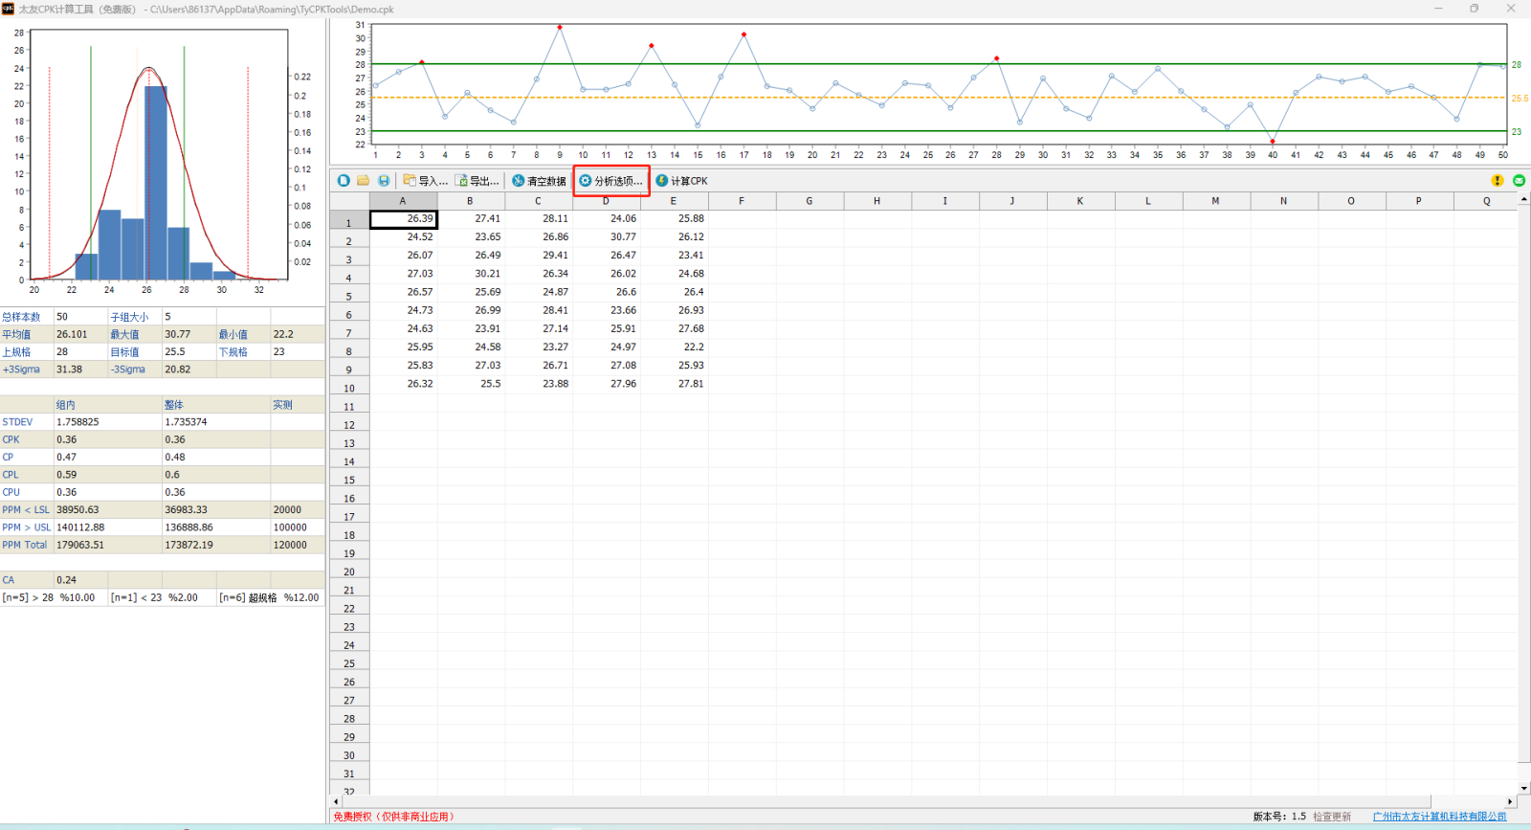The width and height of the screenshot is (1531, 830).
Task: Click cell containing 30.21
Action: [471, 274]
